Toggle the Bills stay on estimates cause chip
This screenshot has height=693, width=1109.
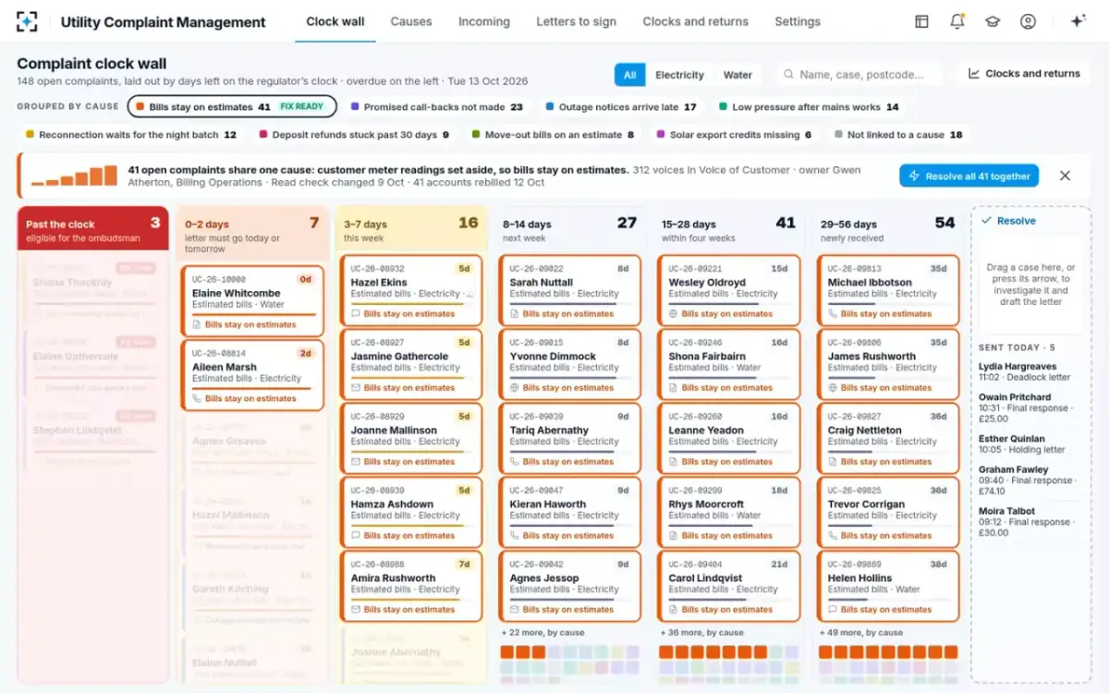[232, 107]
